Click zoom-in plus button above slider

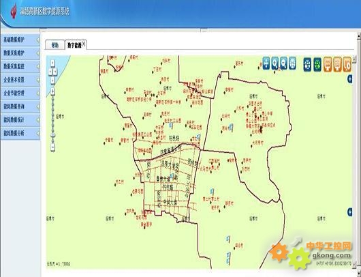(53, 91)
